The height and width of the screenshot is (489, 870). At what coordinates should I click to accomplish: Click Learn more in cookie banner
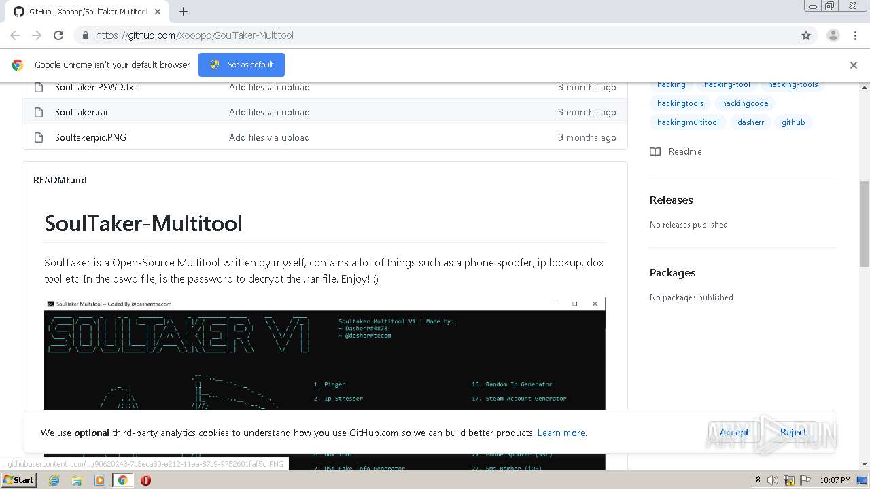[561, 433]
